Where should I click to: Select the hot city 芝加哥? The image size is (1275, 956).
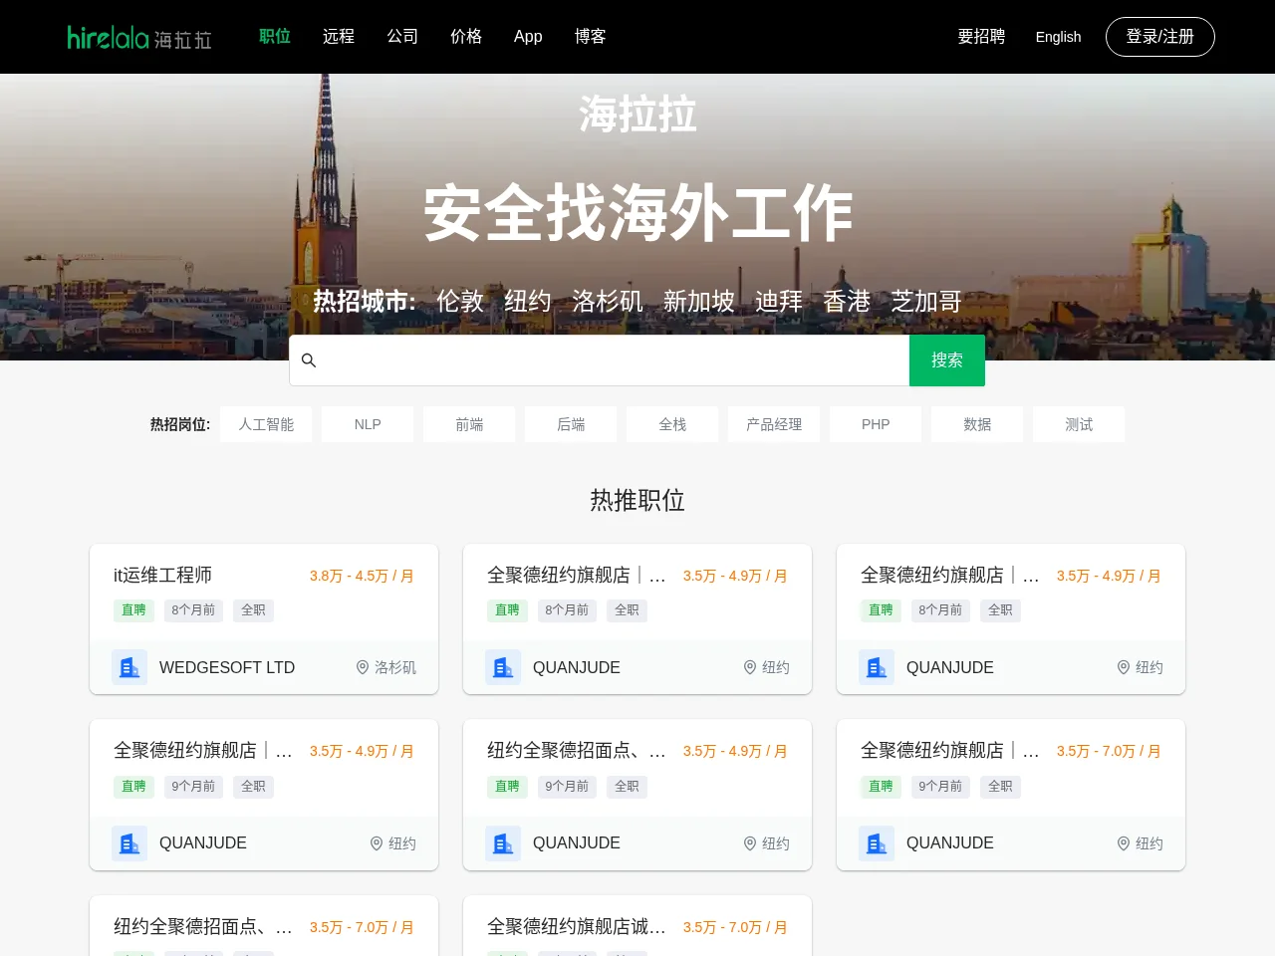click(x=926, y=301)
